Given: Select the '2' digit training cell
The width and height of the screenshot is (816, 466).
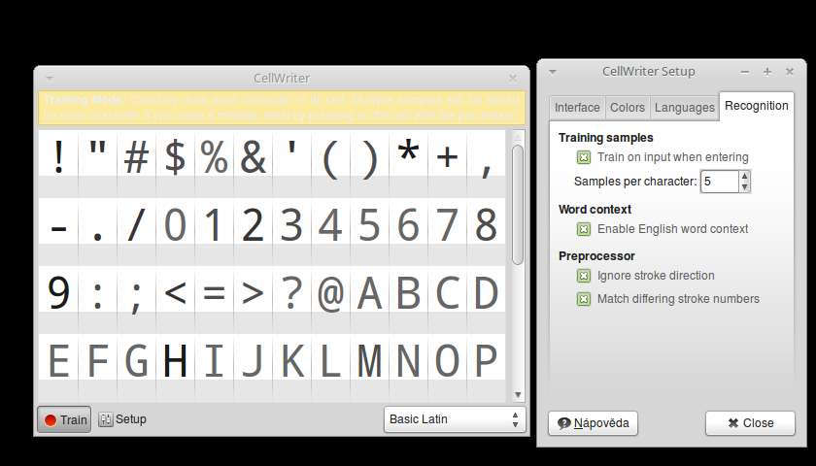Looking at the screenshot, I should [x=253, y=230].
